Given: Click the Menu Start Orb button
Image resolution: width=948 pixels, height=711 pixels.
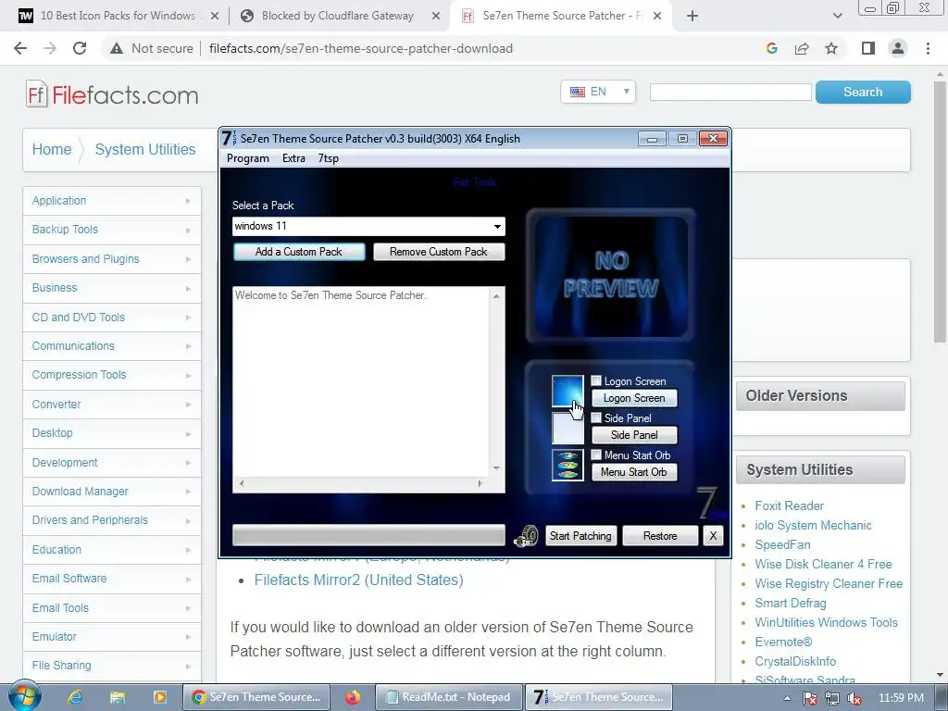Looking at the screenshot, I should [634, 471].
